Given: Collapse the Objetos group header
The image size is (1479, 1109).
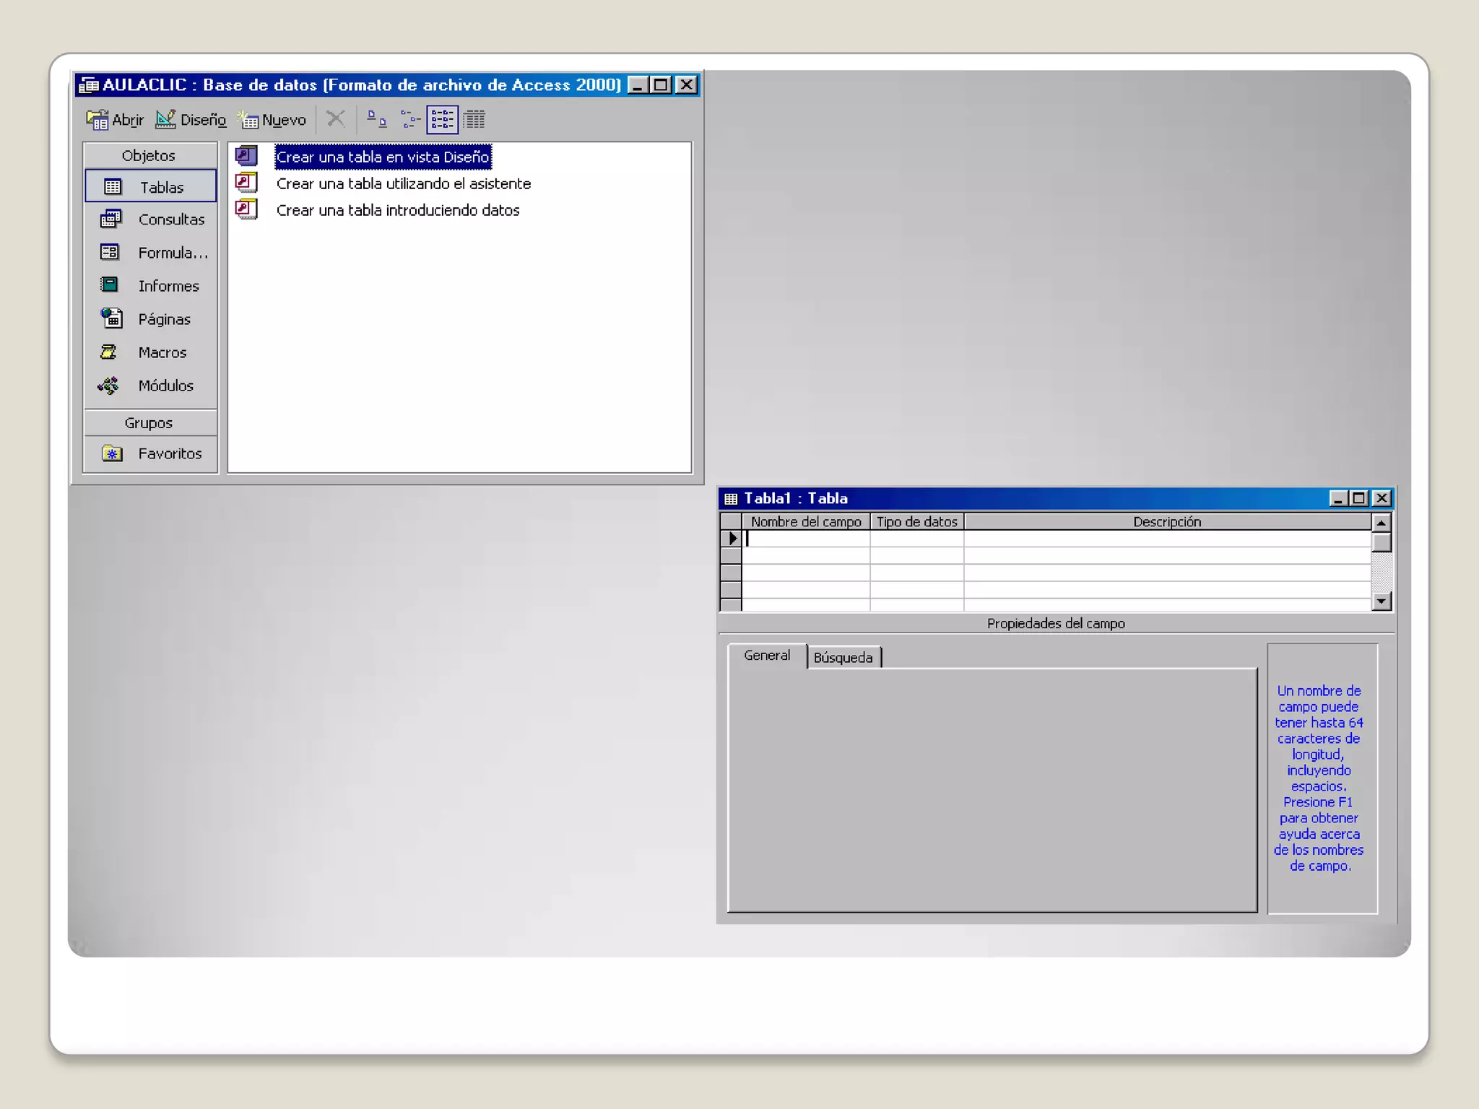Looking at the screenshot, I should point(149,155).
